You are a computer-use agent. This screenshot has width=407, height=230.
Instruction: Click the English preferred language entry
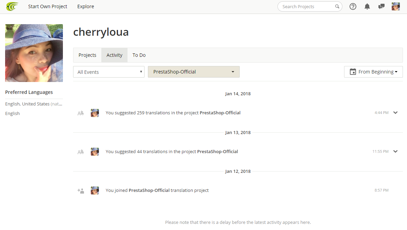pos(13,113)
